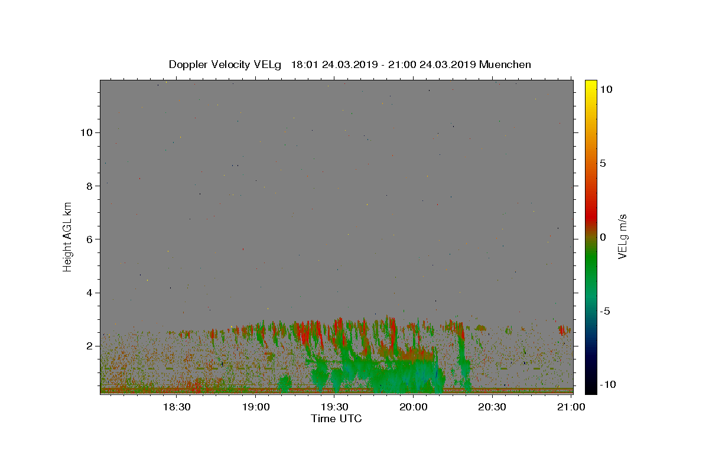Click the yellow top of the colorbar
This screenshot has width=709, height=473.
click(x=590, y=86)
